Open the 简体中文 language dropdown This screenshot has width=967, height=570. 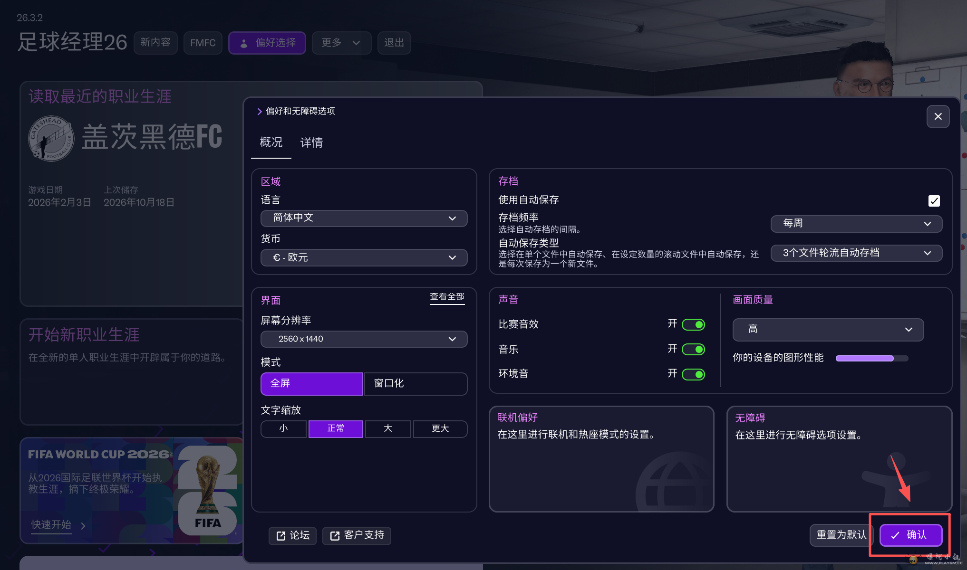coord(364,218)
